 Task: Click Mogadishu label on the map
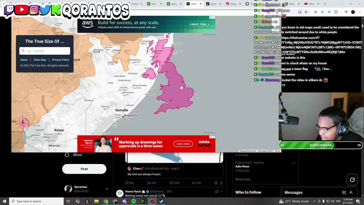(x=131, y=115)
